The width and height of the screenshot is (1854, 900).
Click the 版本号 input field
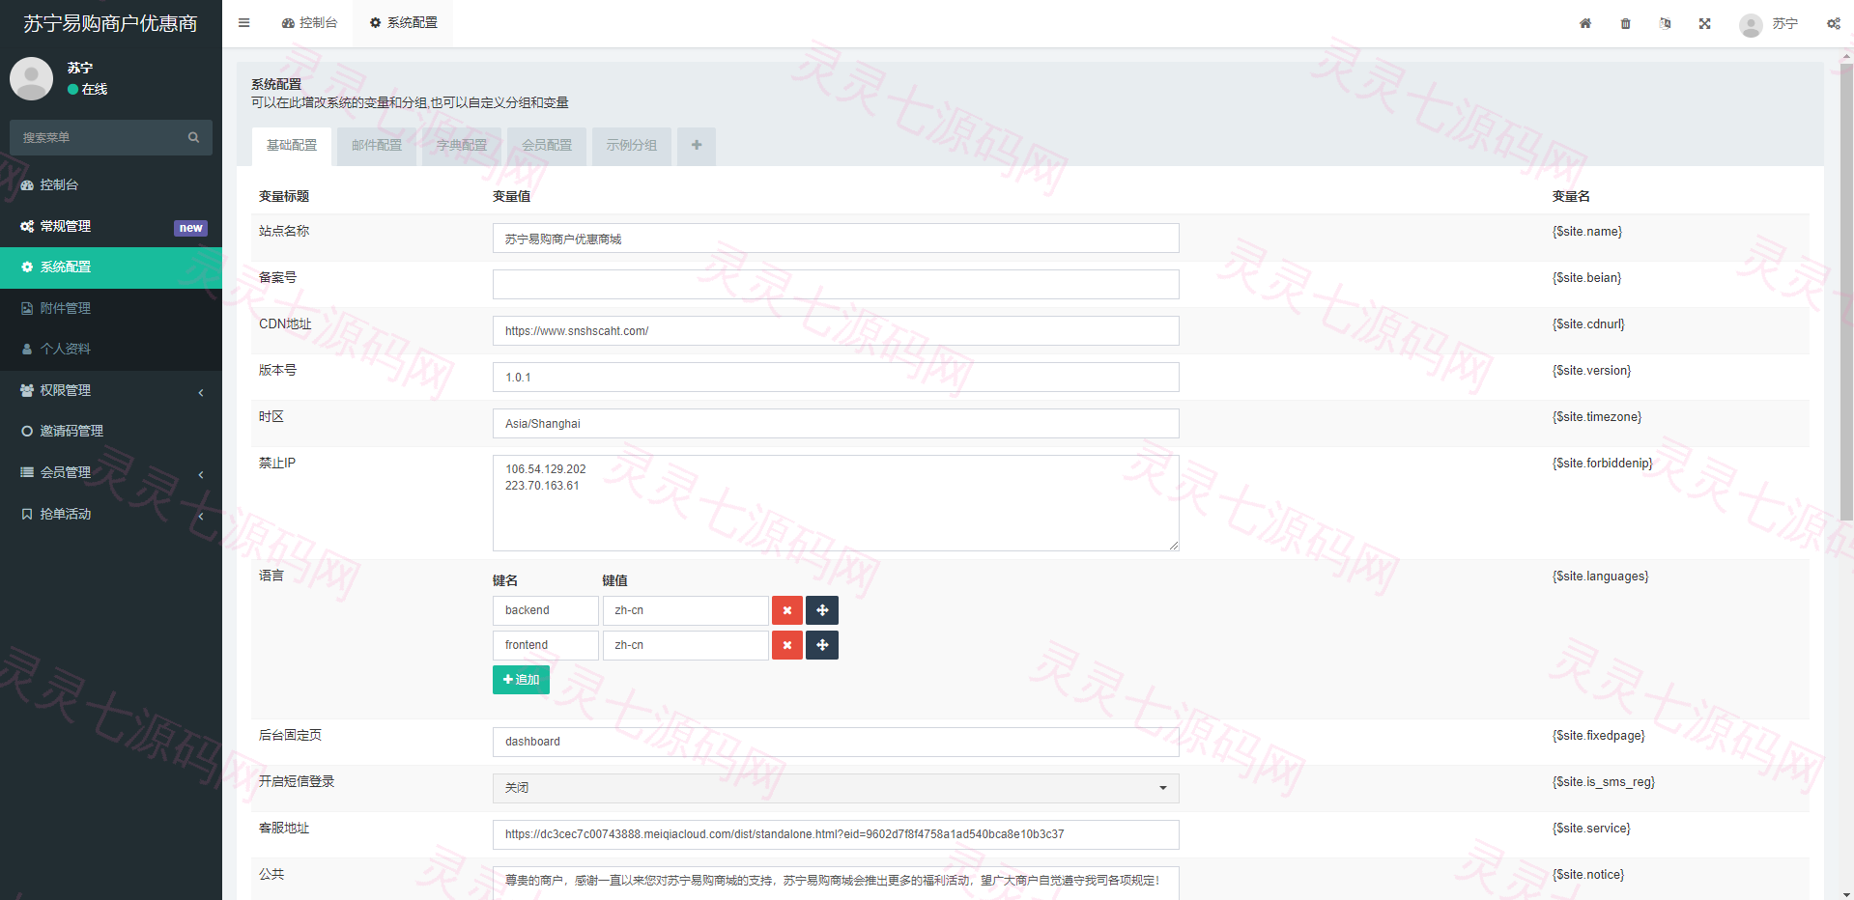836,378
